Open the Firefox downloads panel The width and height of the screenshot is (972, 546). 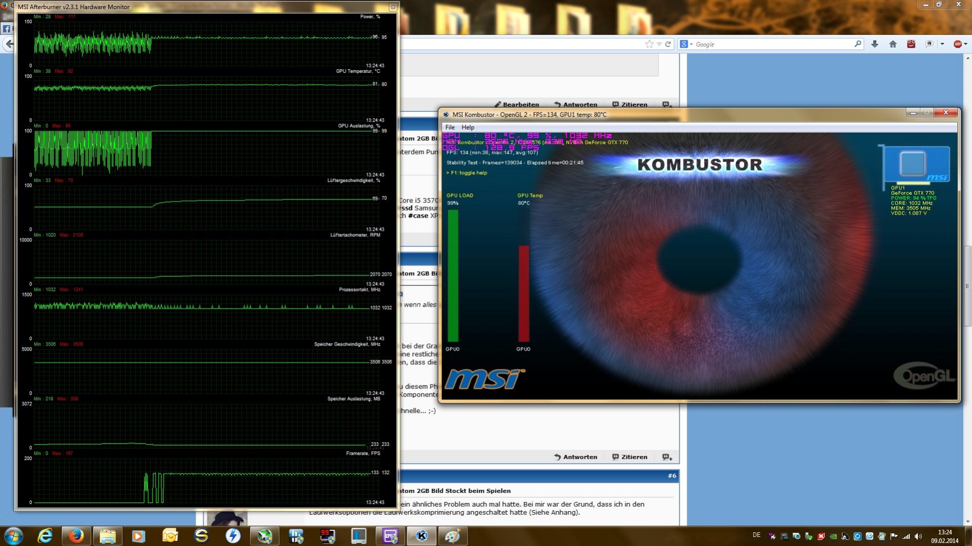875,44
